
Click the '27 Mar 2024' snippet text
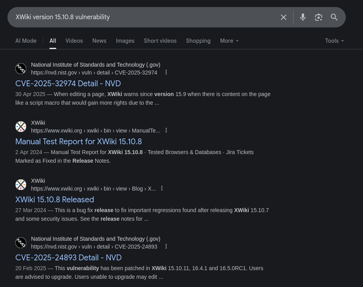click(x=31, y=210)
